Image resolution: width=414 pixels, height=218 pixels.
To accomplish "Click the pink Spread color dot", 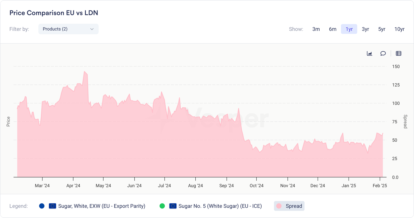I will (279, 206).
